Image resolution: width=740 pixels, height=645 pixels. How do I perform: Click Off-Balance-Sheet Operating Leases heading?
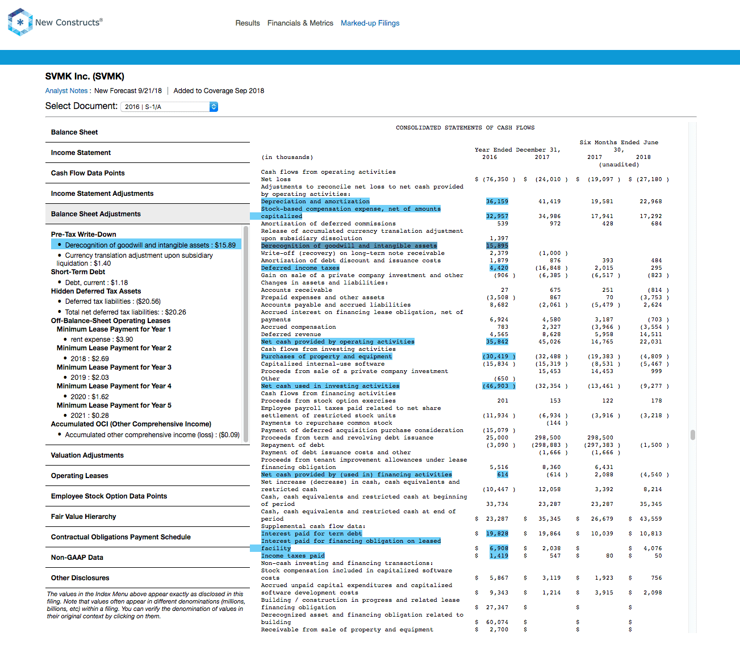click(x=111, y=321)
